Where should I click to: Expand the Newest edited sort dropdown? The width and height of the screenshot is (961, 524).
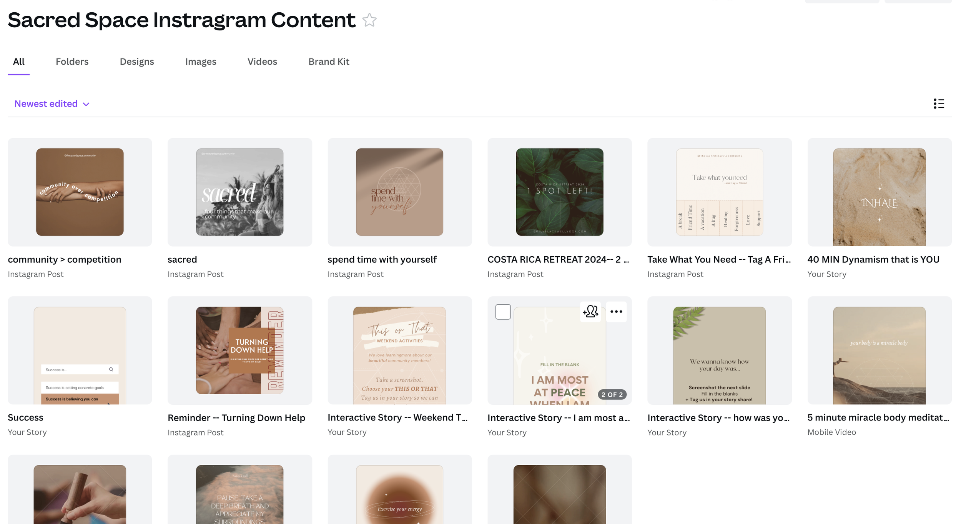coord(52,104)
